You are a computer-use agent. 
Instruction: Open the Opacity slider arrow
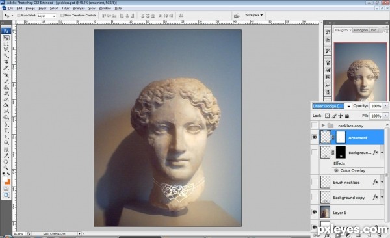[x=385, y=106]
